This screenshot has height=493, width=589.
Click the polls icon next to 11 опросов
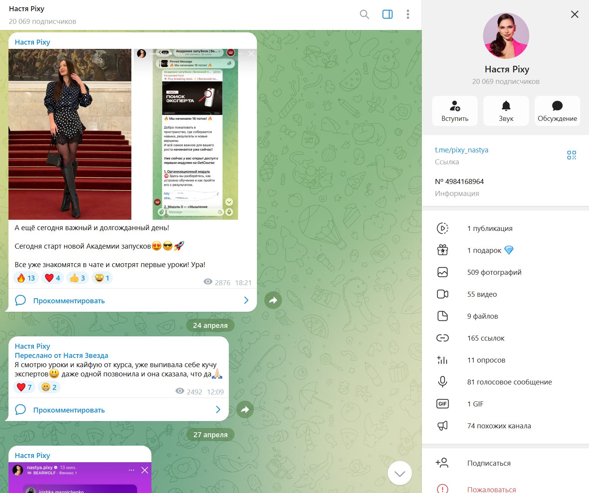tap(442, 360)
